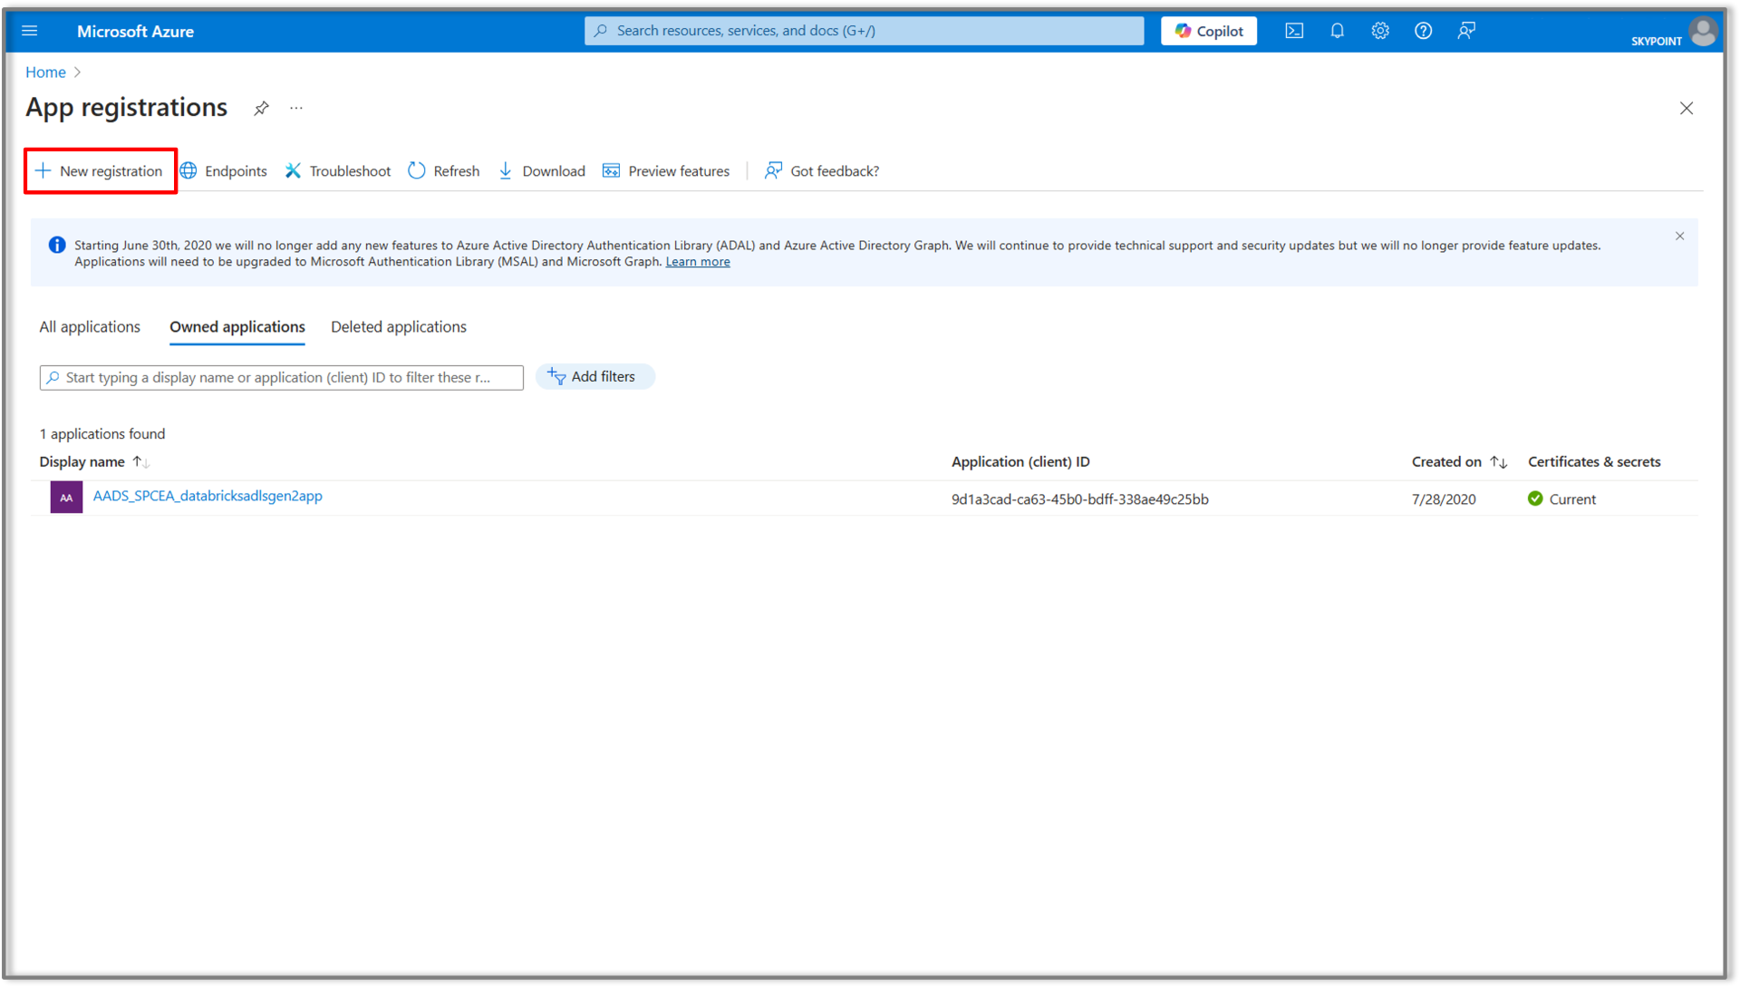The height and width of the screenshot is (987, 1740).
Task: Open the portal settings gear
Action: coord(1379,31)
